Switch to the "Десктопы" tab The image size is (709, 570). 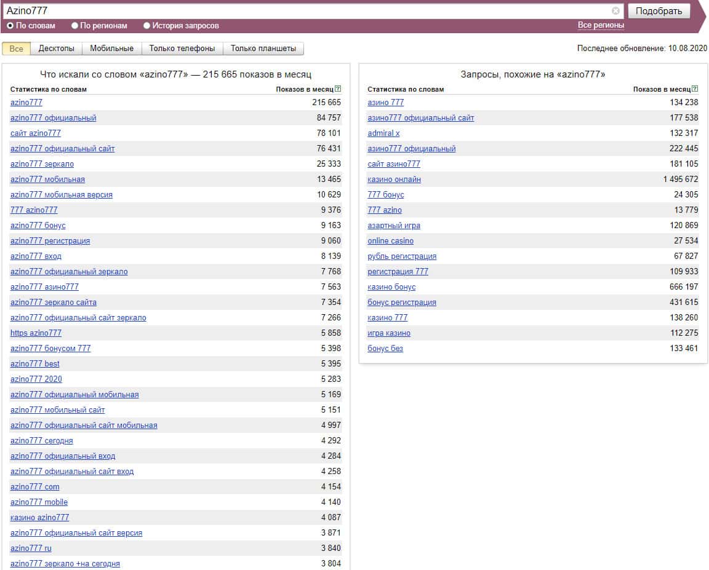tap(56, 49)
